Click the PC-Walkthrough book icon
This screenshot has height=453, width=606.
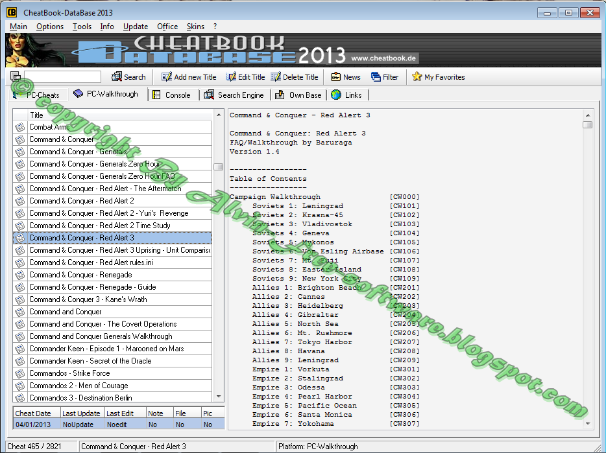(x=79, y=93)
